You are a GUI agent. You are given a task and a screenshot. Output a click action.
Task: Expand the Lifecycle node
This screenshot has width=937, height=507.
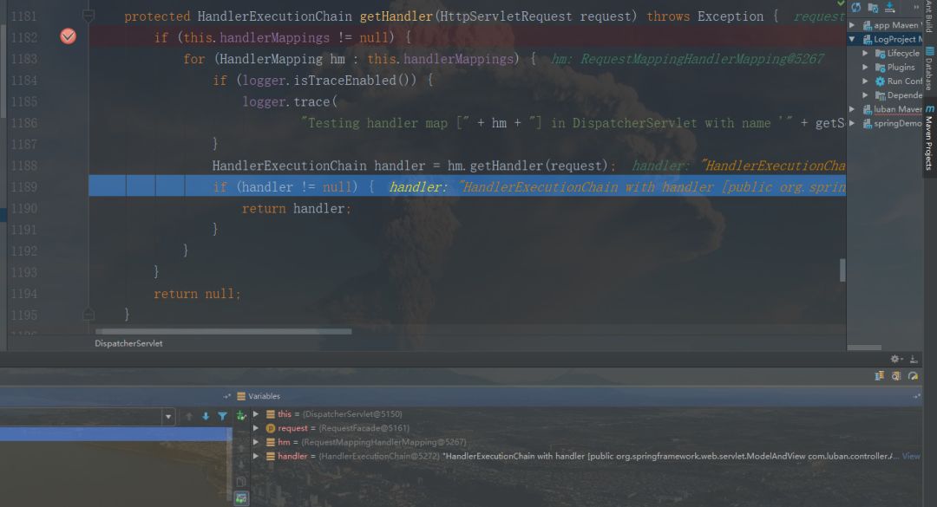865,53
